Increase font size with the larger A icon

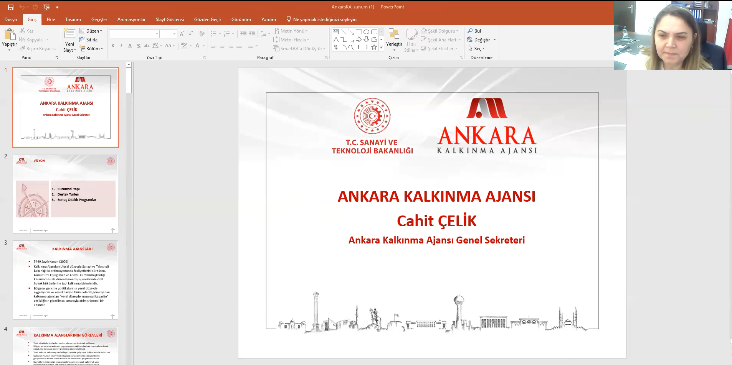[x=182, y=34]
